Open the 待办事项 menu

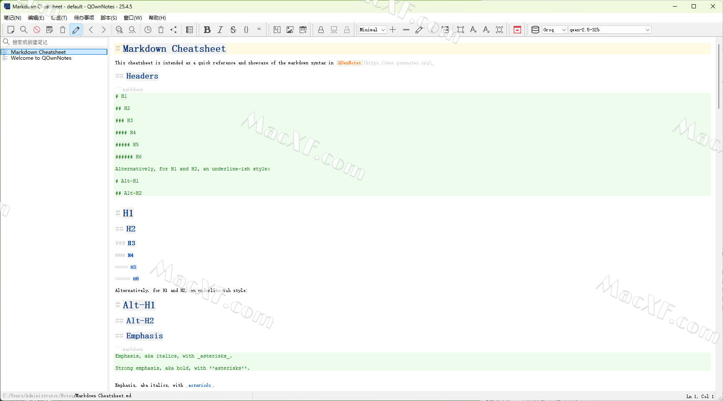84,18
